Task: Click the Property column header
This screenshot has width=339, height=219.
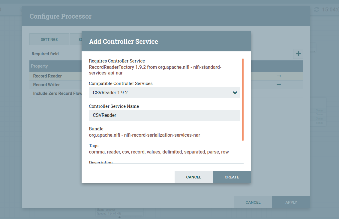Action: point(40,66)
